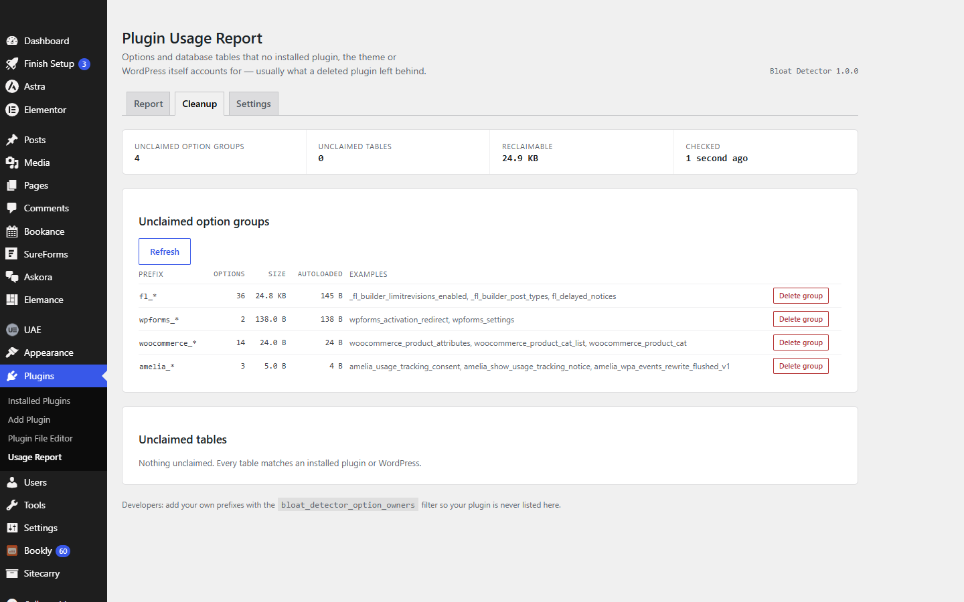
Task: Click the Bloat Detector 1.0.0 version text
Action: click(x=814, y=71)
